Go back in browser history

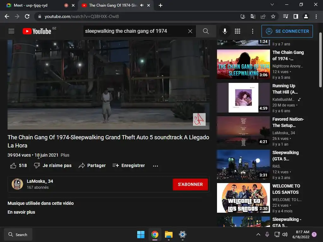pyautogui.click(x=7, y=16)
